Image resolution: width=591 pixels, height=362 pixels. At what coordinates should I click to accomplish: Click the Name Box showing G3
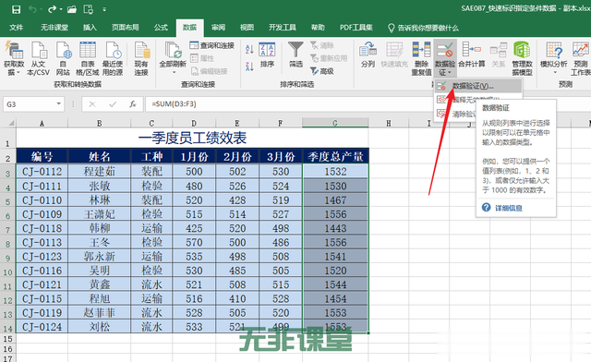pos(30,104)
